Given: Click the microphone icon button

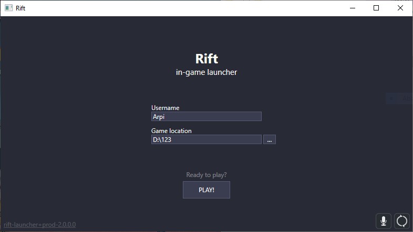Looking at the screenshot, I should [x=384, y=221].
